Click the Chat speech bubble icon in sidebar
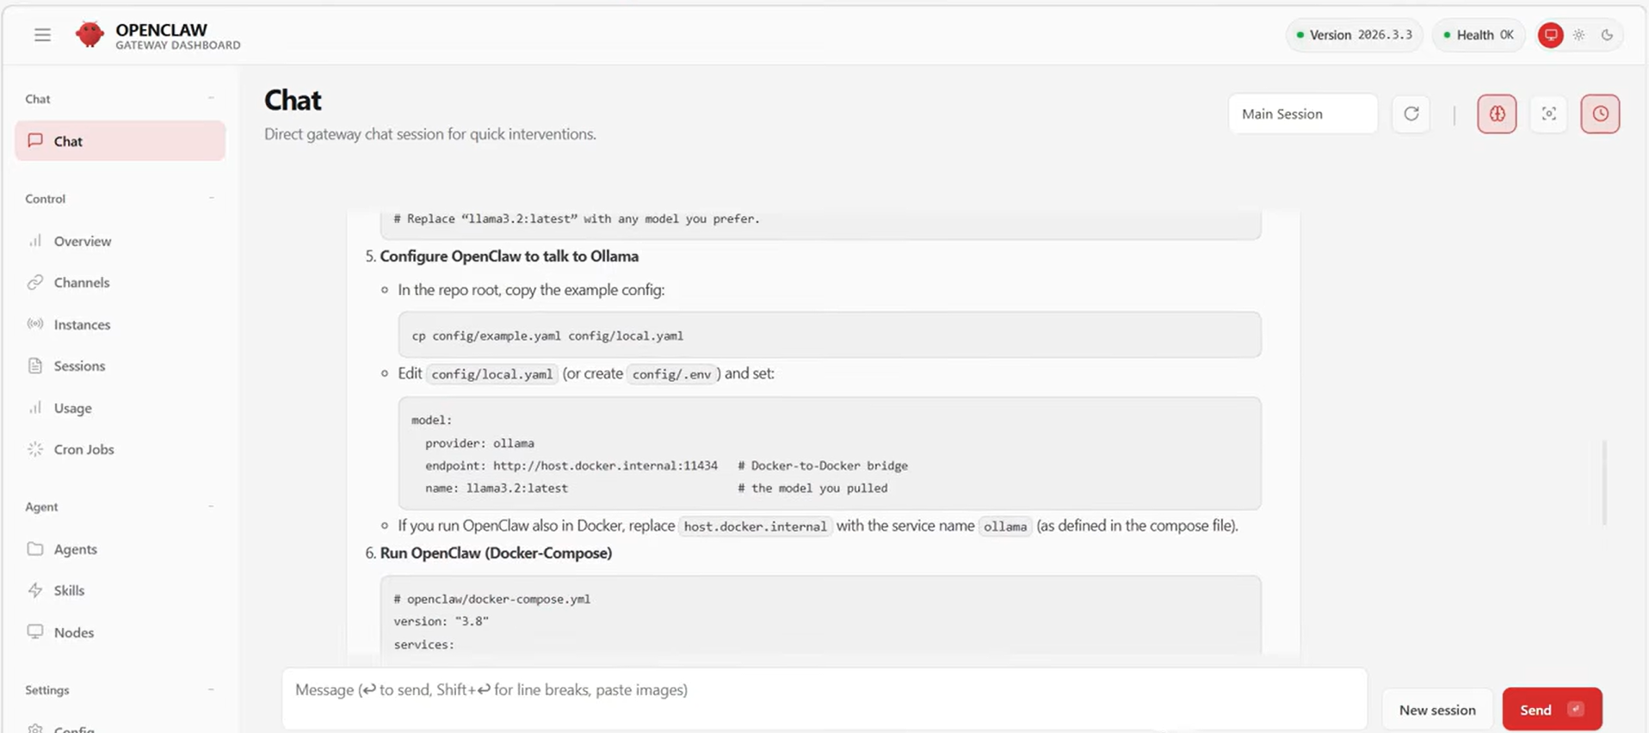This screenshot has height=733, width=1649. pyautogui.click(x=35, y=140)
